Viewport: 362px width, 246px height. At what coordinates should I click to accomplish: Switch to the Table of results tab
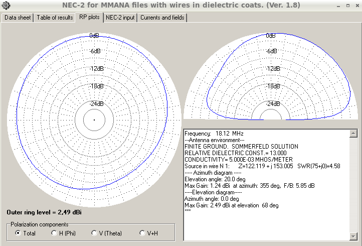[x=55, y=18]
